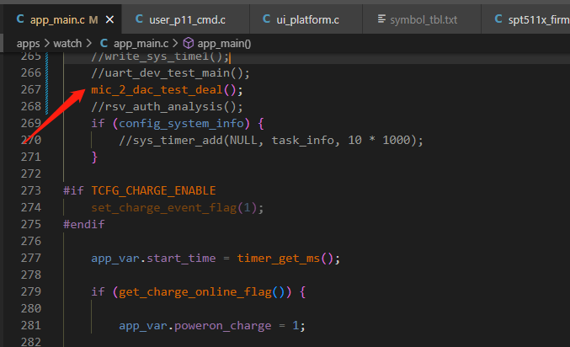
Task: Click the C icon in the breadcrumb
Action: pos(104,44)
